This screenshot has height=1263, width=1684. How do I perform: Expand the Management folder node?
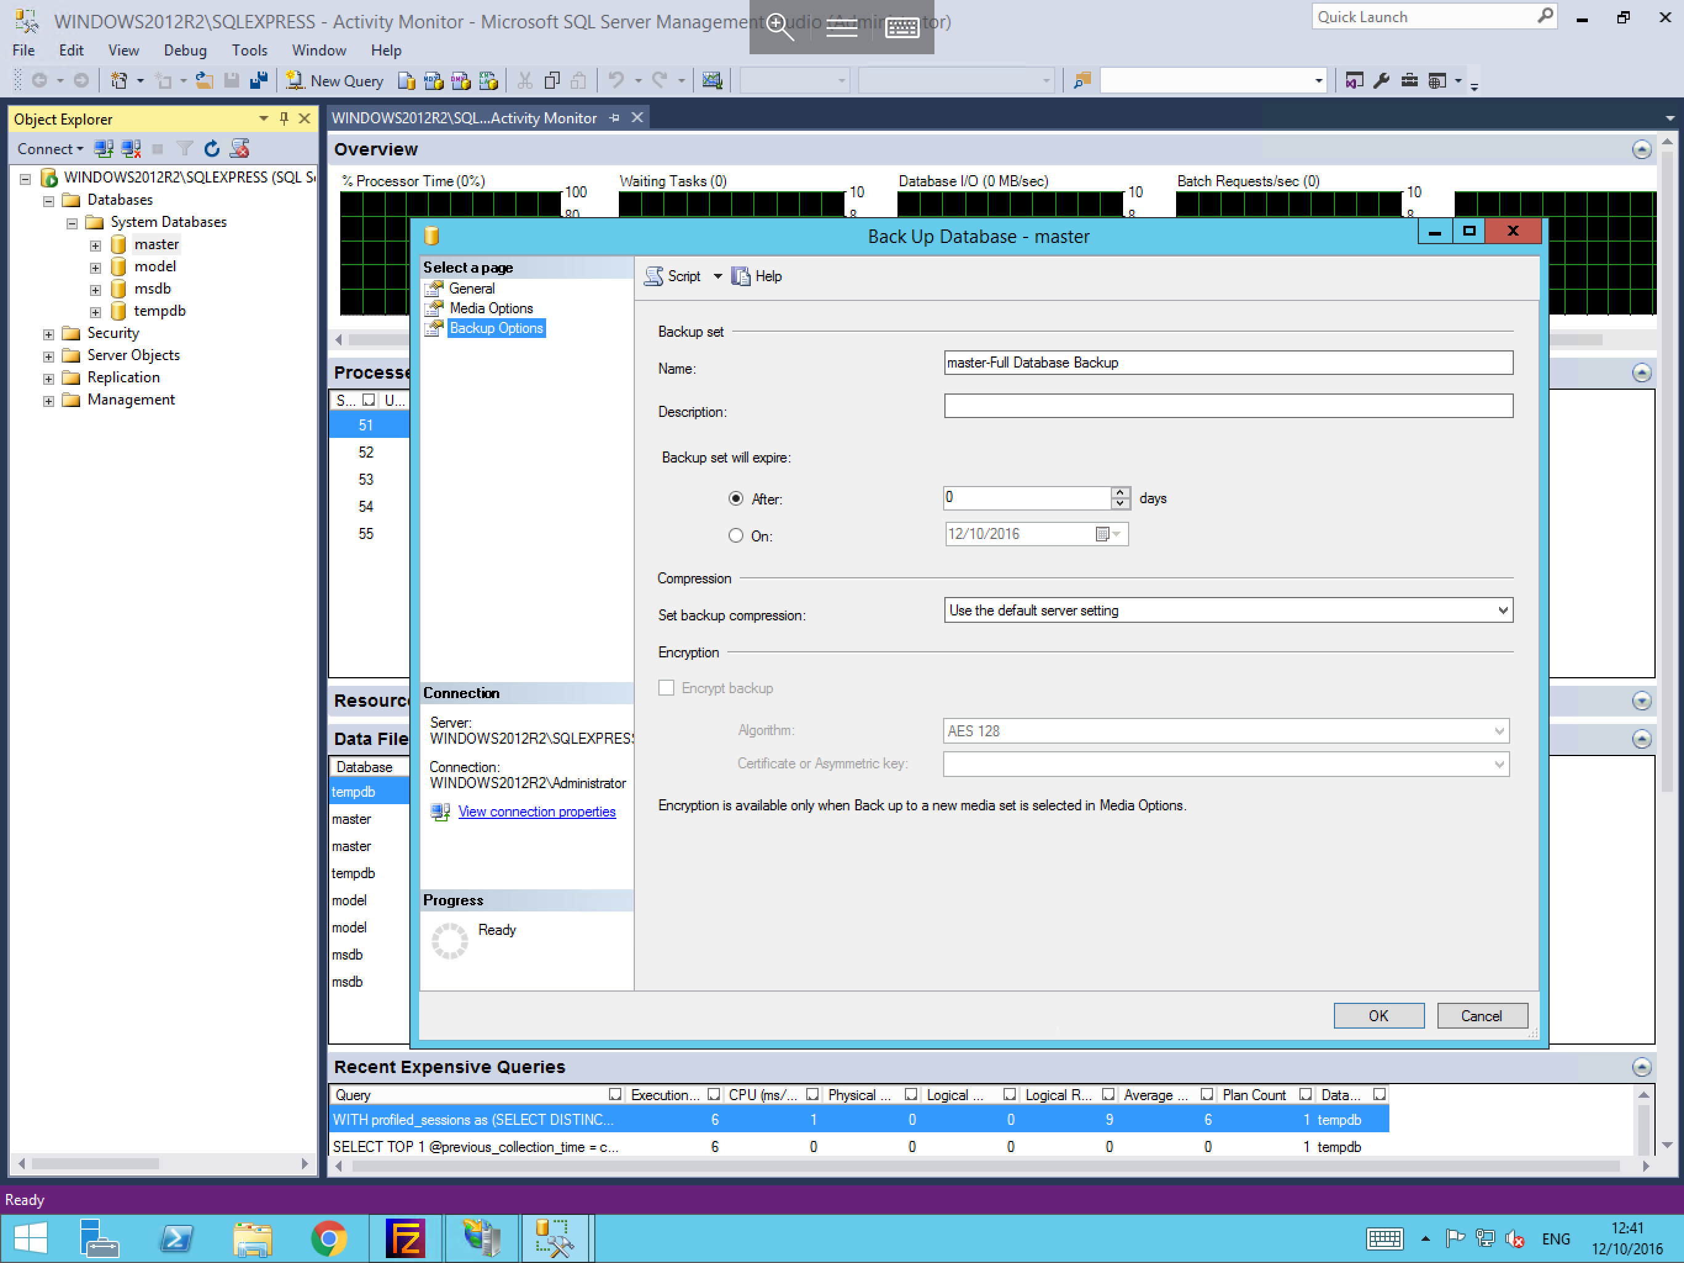point(49,401)
